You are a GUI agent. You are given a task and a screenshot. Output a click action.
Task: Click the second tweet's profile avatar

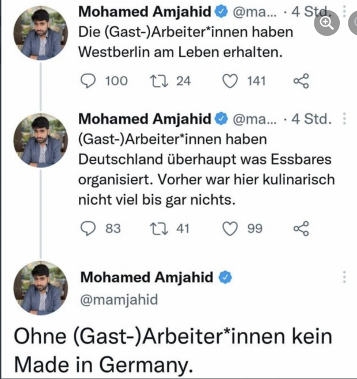pyautogui.click(x=40, y=141)
